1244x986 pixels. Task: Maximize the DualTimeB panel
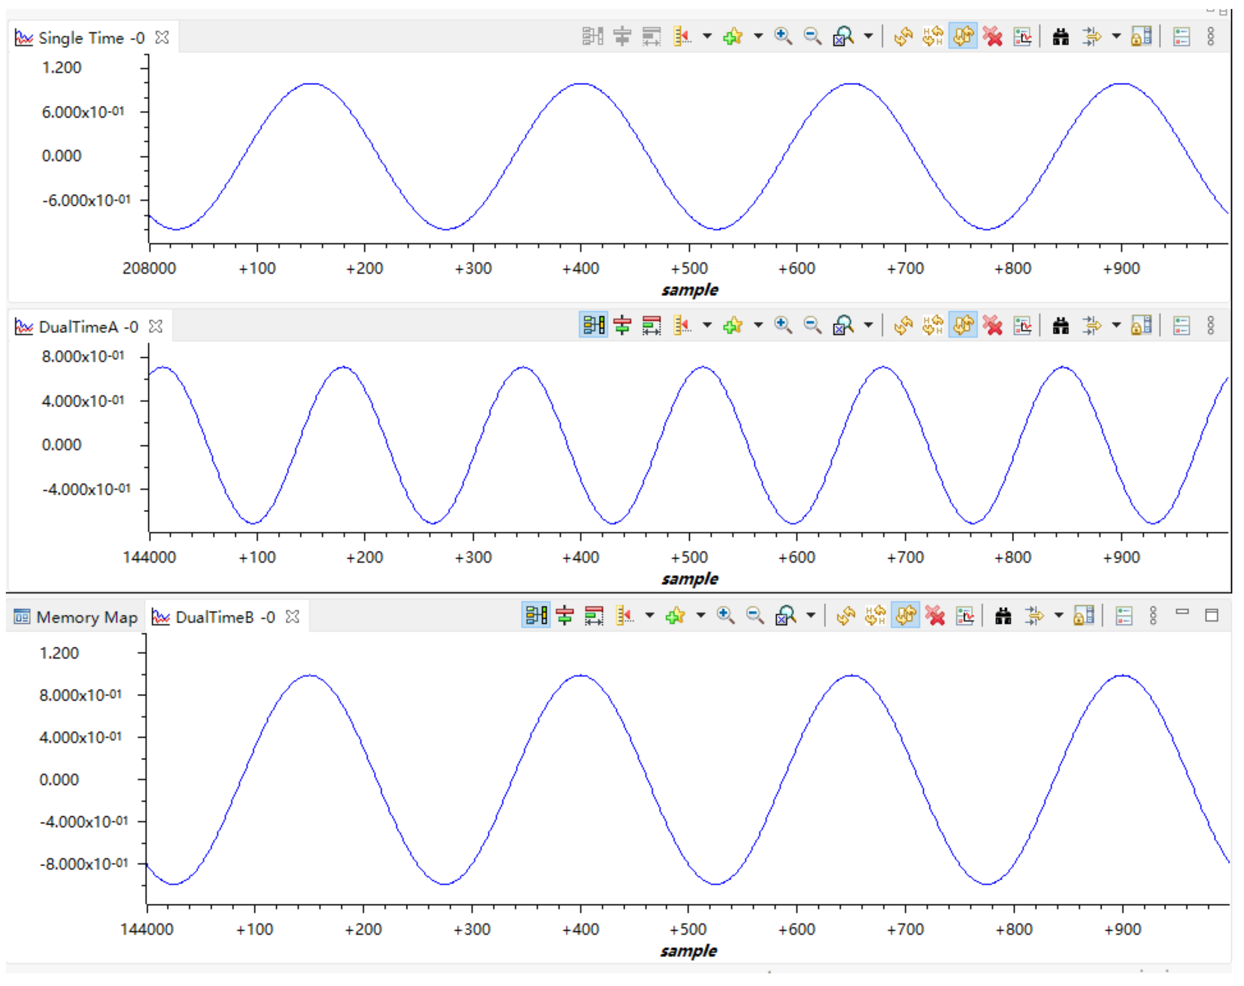click(x=1212, y=615)
